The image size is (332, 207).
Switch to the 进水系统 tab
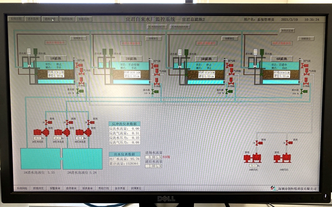(33, 19)
